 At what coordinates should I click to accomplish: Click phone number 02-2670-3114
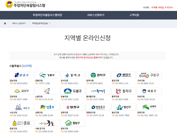coord(97,115)
